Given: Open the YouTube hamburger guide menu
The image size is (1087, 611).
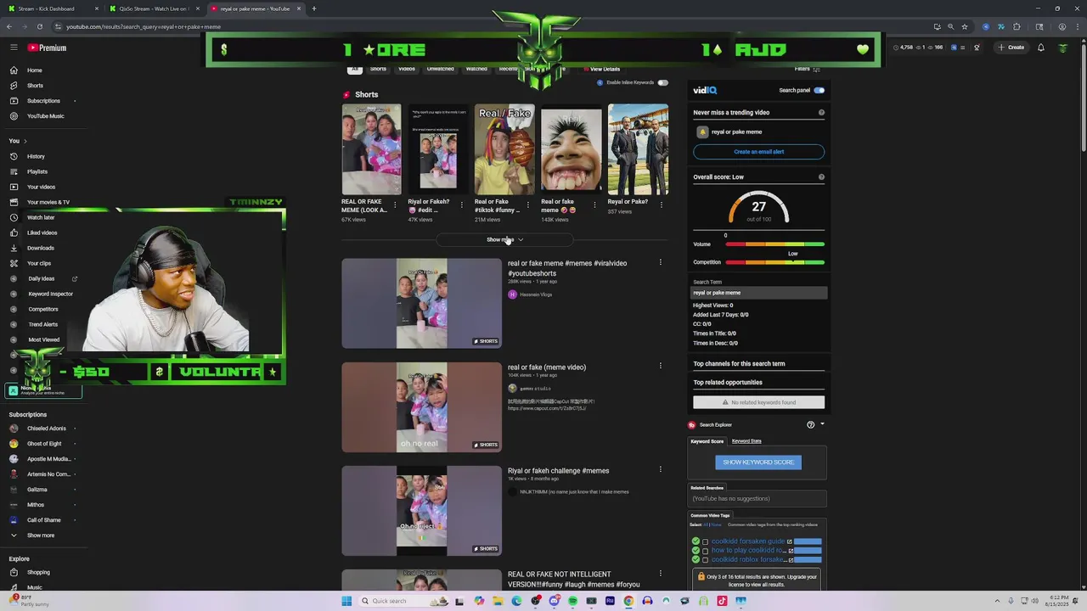Looking at the screenshot, I should pyautogui.click(x=14, y=48).
